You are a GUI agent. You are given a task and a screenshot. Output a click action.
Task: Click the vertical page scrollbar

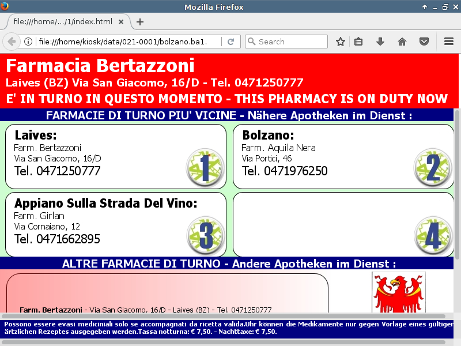pos(458,185)
